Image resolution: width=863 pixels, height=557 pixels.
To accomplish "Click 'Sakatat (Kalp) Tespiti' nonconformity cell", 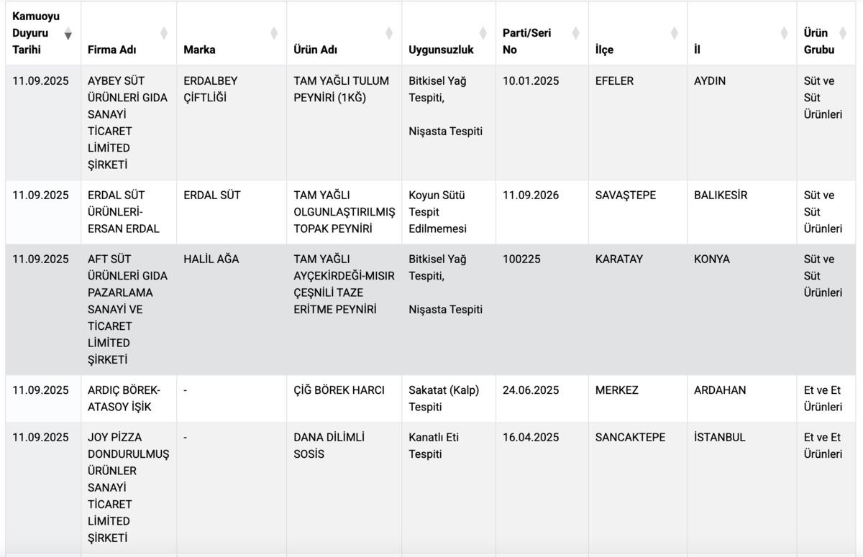I will pos(444,398).
